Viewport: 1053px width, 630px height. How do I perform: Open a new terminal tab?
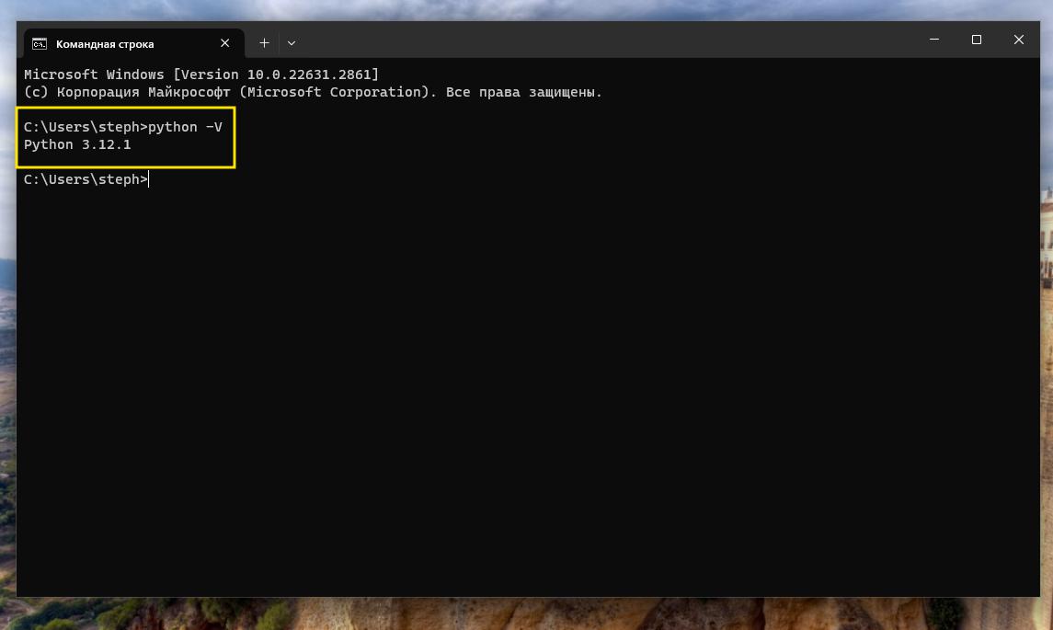coord(265,43)
